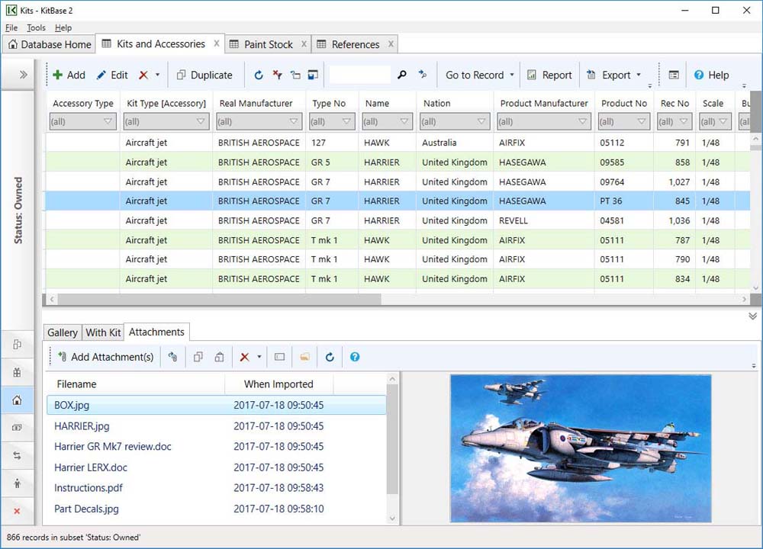The image size is (763, 549).
Task: Click the attachments help question icon
Action: pyautogui.click(x=355, y=357)
